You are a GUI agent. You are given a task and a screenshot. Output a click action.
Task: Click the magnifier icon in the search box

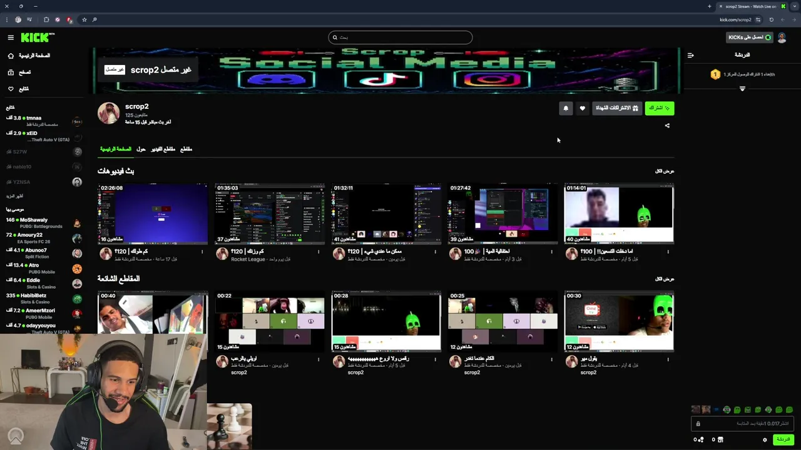tap(335, 37)
